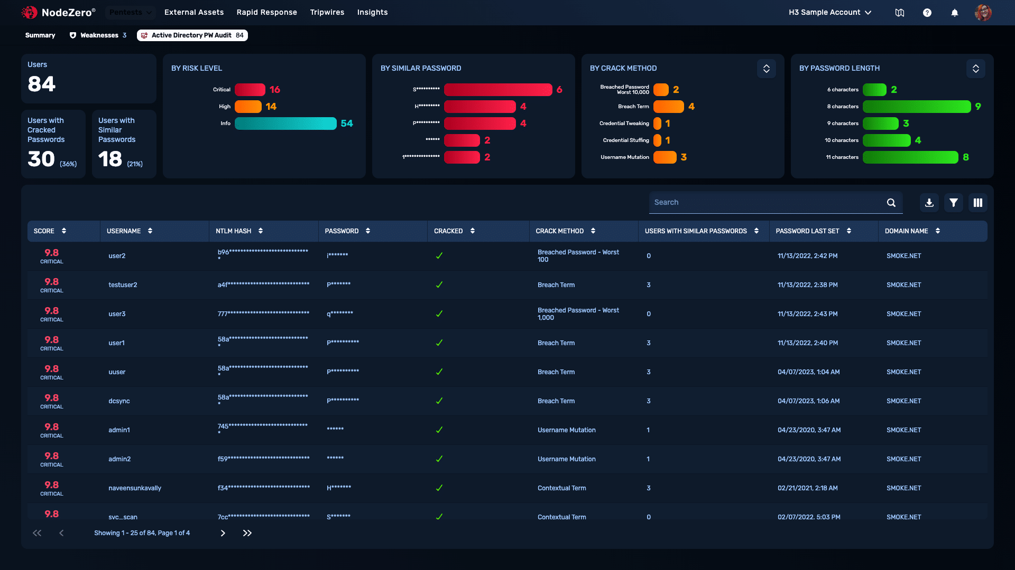Open the Users with Cracked Passwords card

[53, 144]
